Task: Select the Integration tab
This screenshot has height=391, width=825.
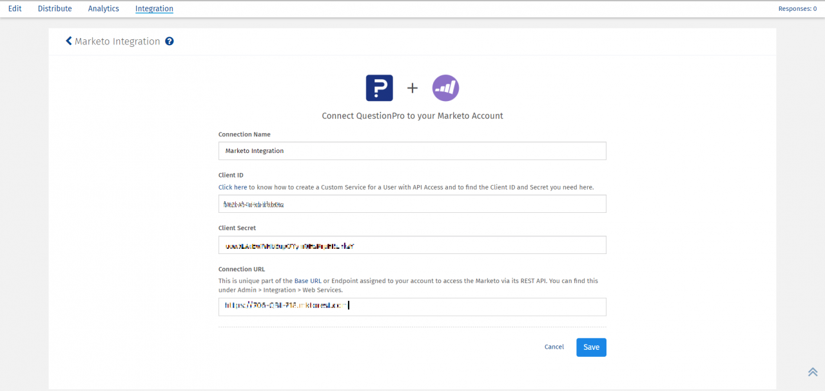Action: click(x=154, y=8)
